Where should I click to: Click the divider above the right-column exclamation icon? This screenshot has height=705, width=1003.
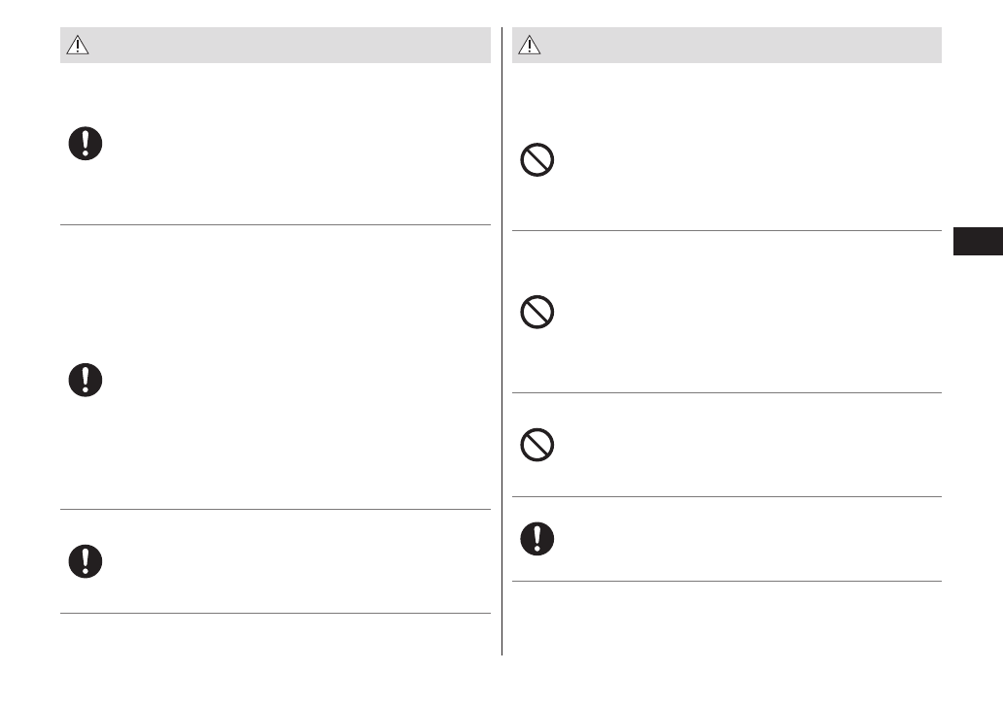pyautogui.click(x=727, y=496)
